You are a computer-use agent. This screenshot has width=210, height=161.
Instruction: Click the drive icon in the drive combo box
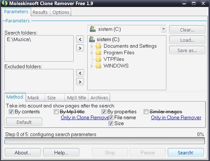click(93, 29)
